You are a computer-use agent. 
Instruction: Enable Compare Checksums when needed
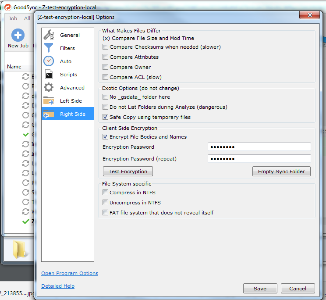click(105, 47)
